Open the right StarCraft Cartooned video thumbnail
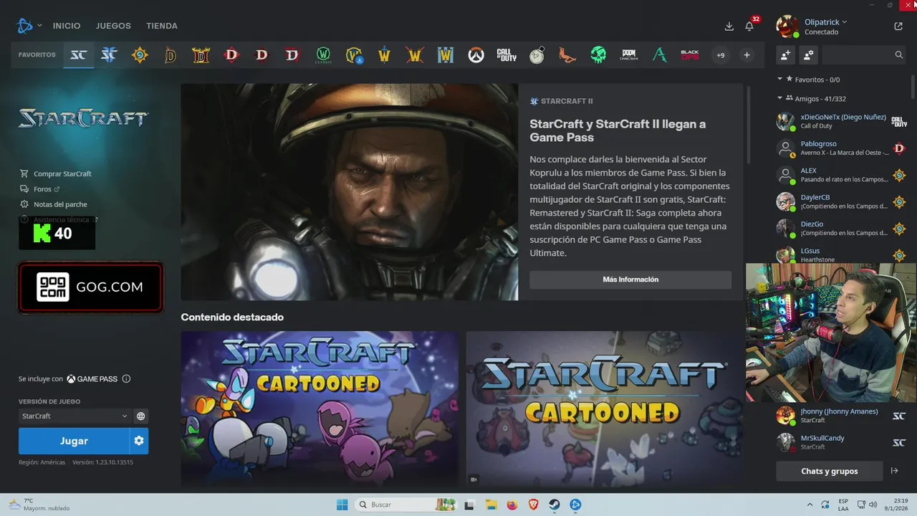This screenshot has height=516, width=917. tap(605, 409)
